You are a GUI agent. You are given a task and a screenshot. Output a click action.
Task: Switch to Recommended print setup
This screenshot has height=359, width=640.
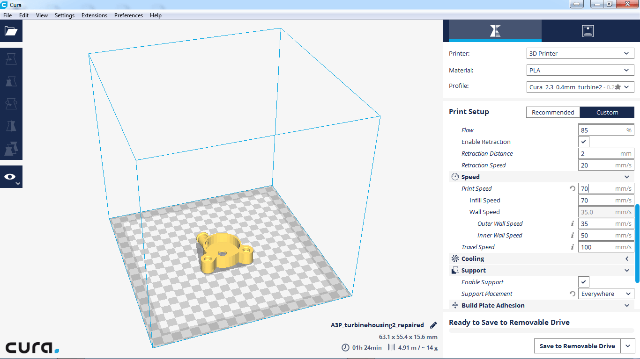click(x=553, y=113)
